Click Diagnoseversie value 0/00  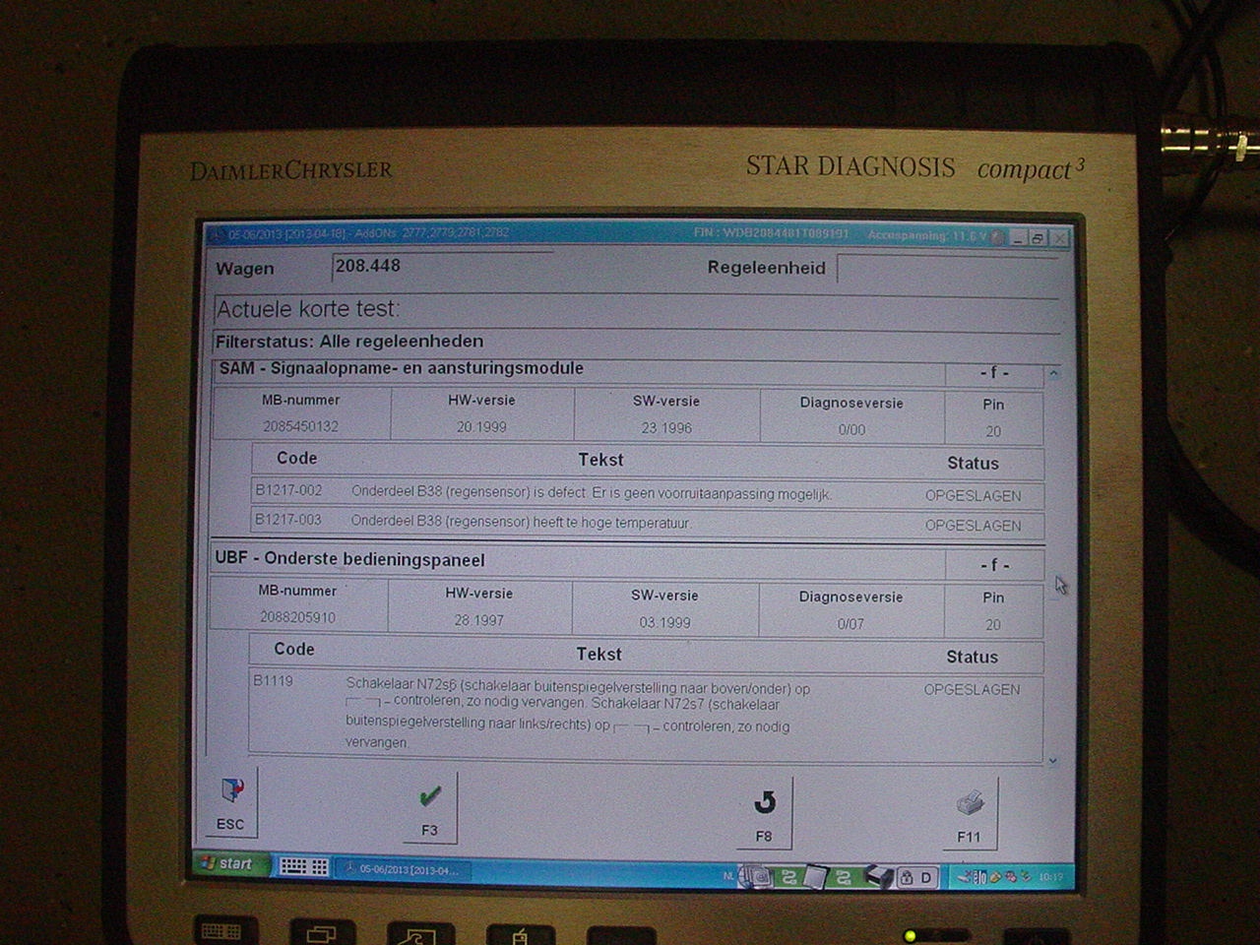[851, 430]
